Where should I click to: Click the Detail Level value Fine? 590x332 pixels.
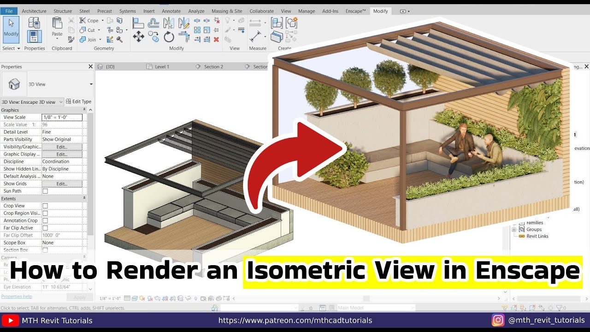pyautogui.click(x=62, y=132)
